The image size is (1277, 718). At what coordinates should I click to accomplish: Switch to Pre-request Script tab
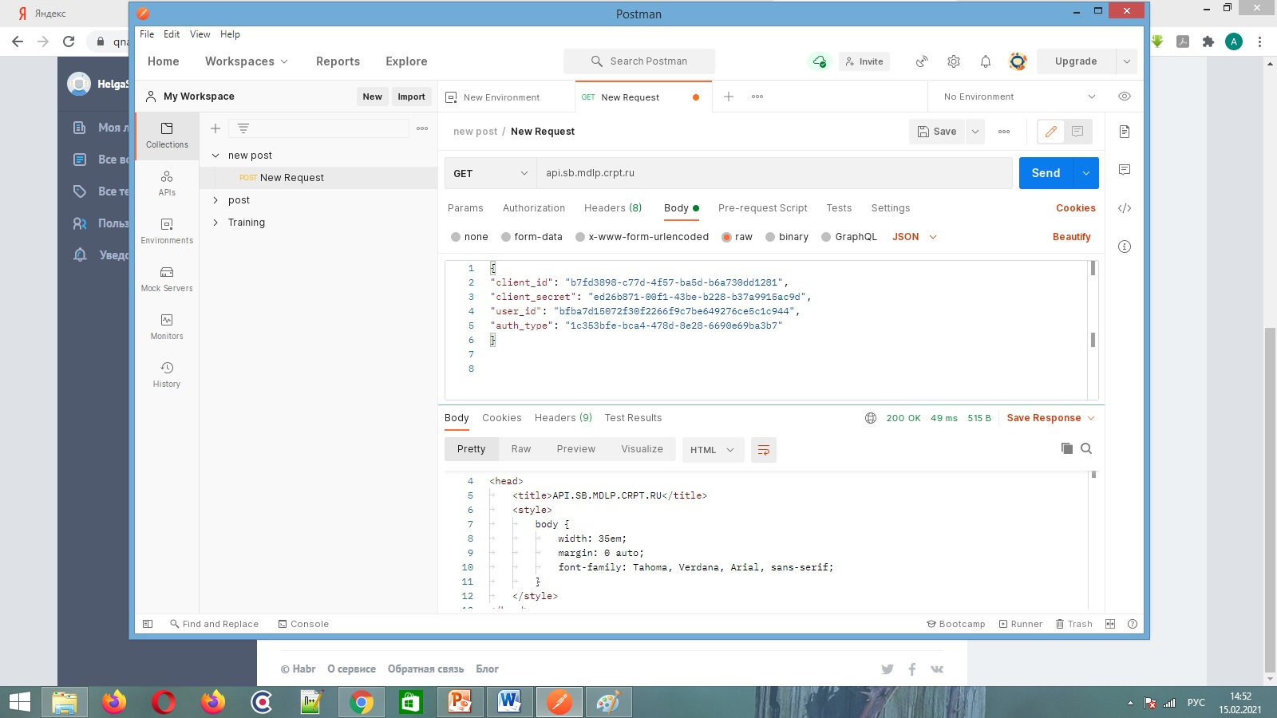click(x=762, y=208)
